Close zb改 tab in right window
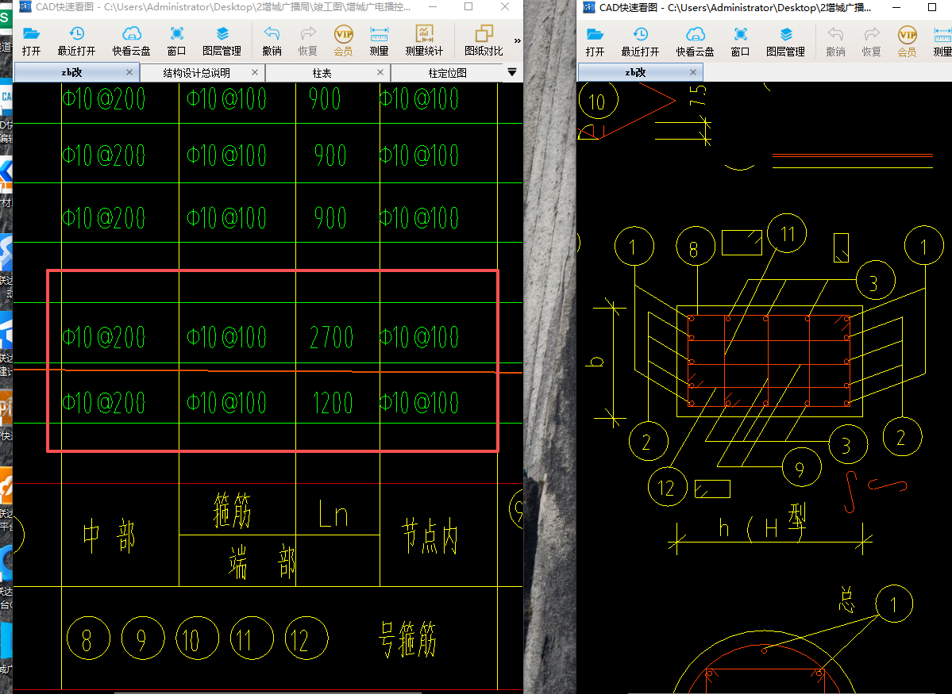This screenshot has height=694, width=952. (x=692, y=72)
